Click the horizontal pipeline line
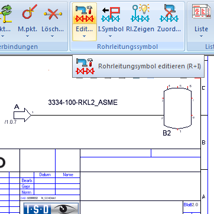This screenshot has width=214, height=214. (x=98, y=116)
